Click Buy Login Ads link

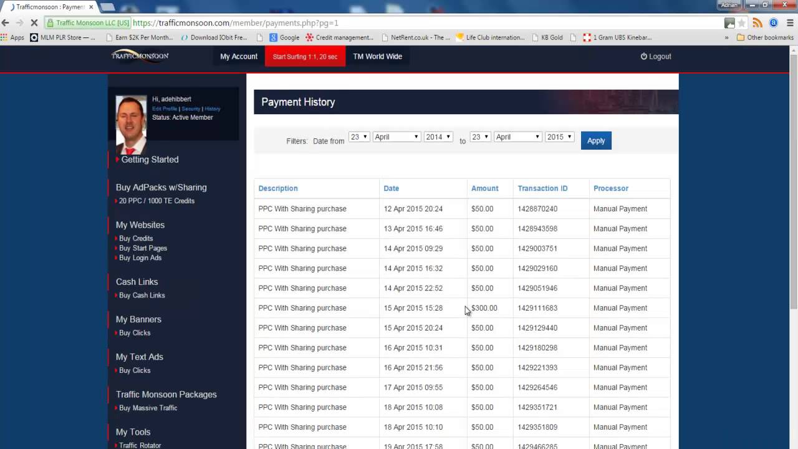pyautogui.click(x=140, y=258)
